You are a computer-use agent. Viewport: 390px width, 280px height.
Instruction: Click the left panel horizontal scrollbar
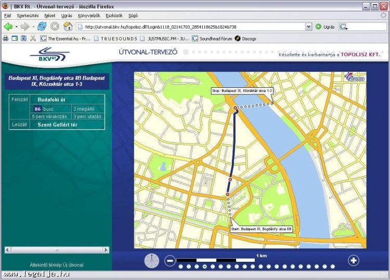tap(56, 250)
